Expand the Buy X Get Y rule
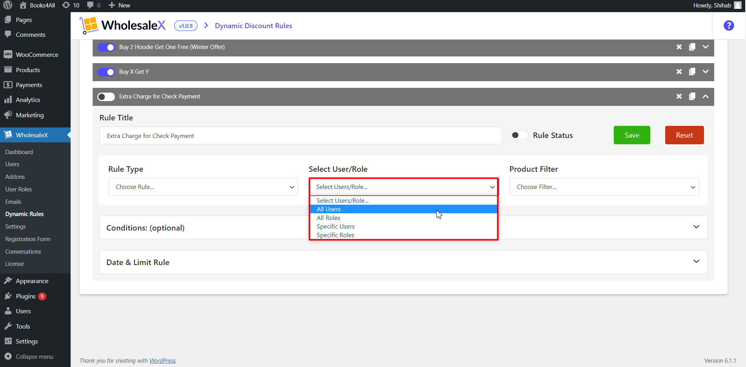Image resolution: width=746 pixels, height=367 pixels. point(706,72)
